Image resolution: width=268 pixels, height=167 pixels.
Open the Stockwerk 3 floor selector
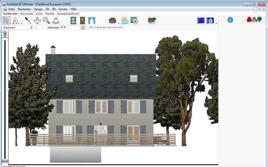[17, 28]
